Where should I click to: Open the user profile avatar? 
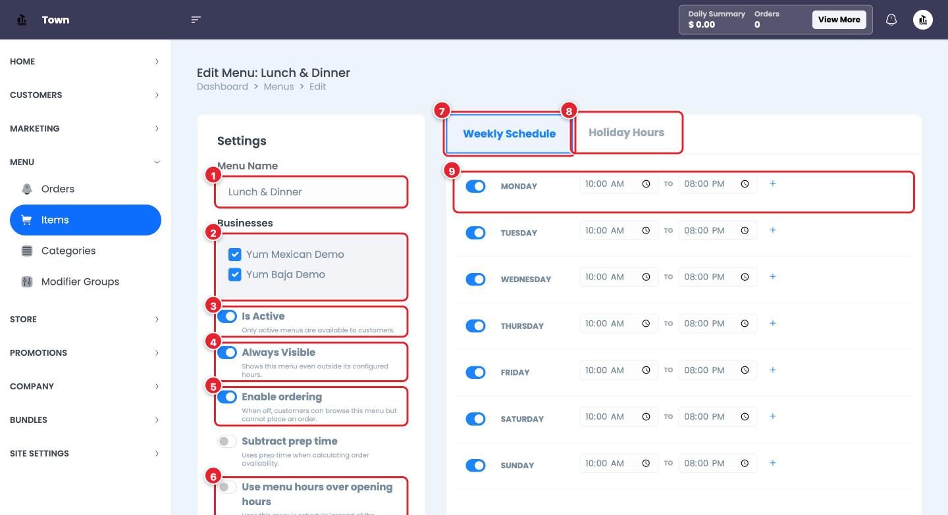pyautogui.click(x=923, y=20)
